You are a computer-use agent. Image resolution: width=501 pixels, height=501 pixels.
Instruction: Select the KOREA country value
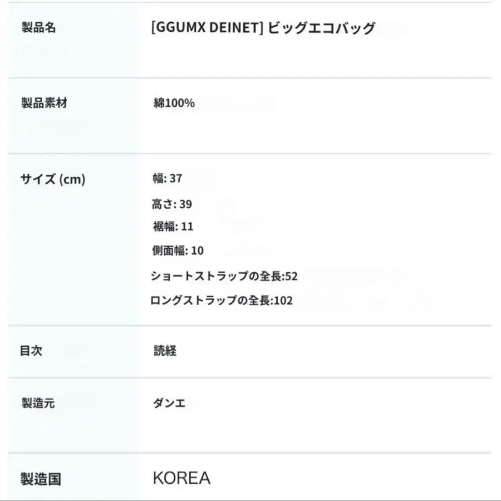tap(181, 478)
